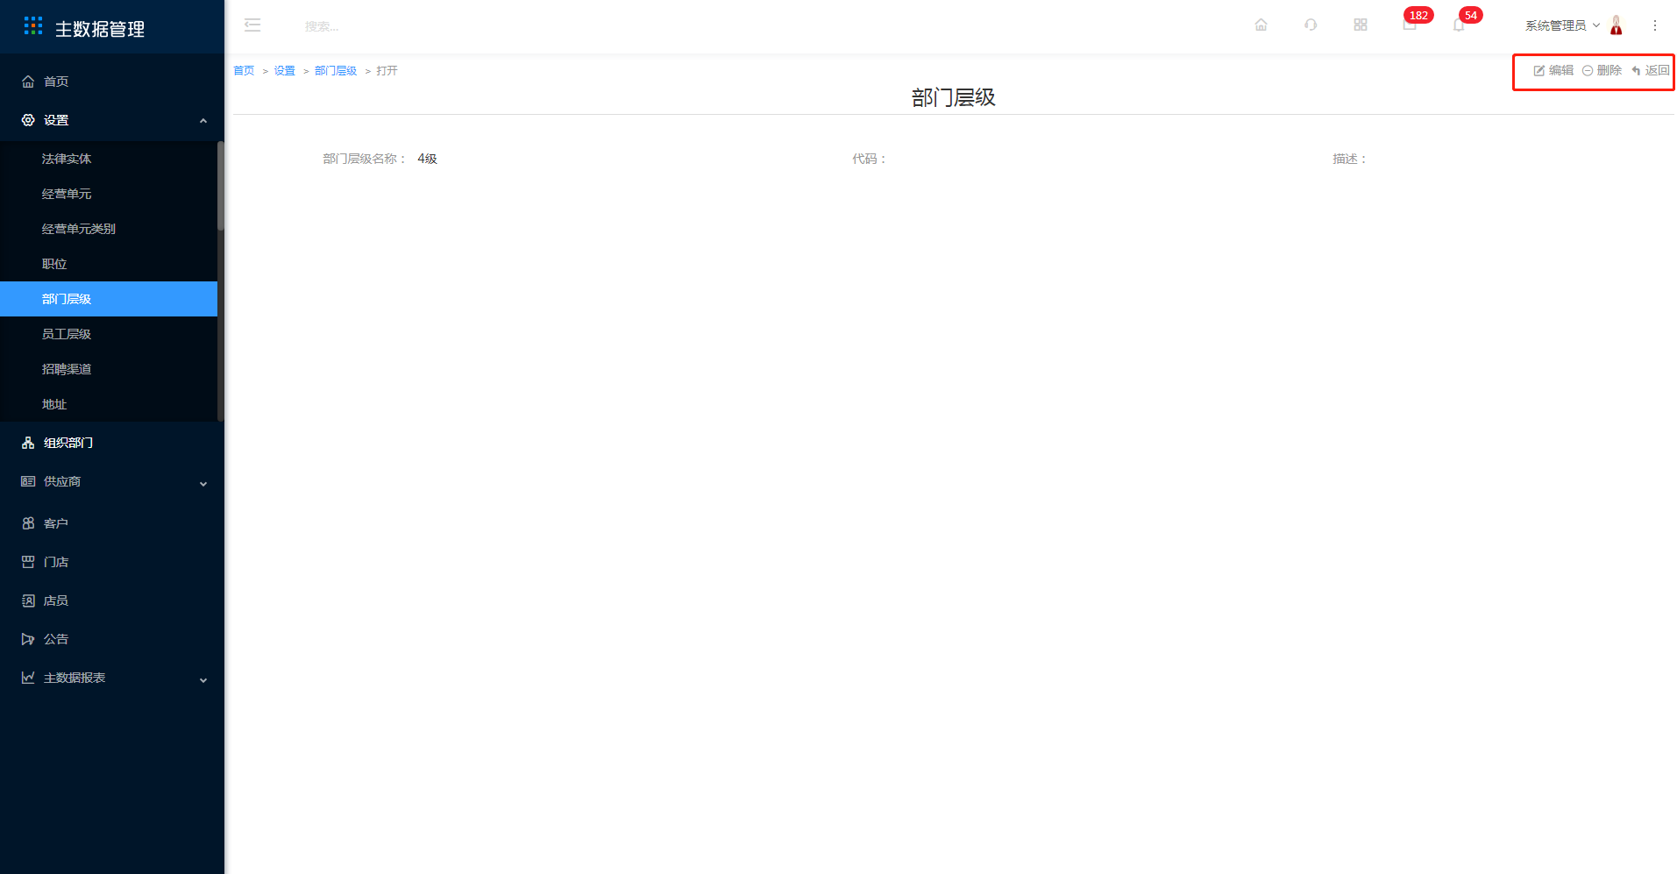Open 首页 in the sidebar
This screenshot has height=874, width=1677.
[x=112, y=82]
